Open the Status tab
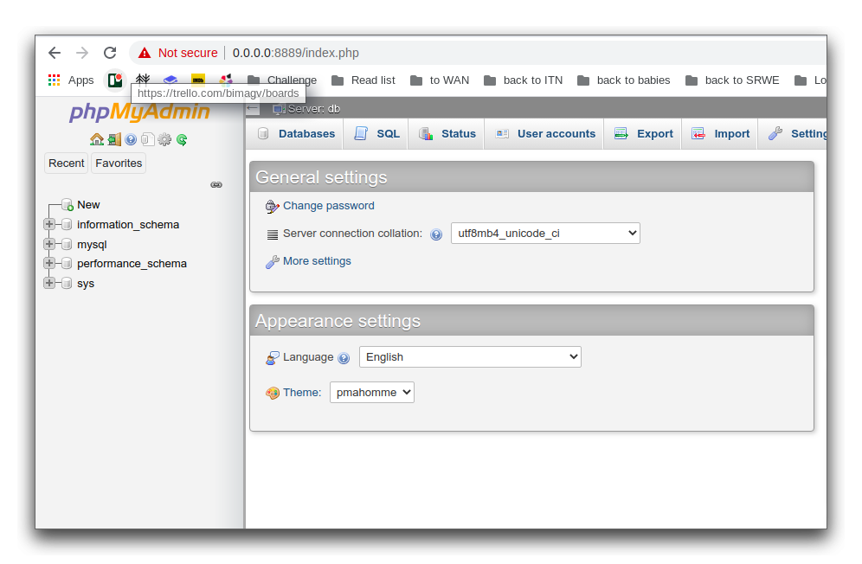This screenshot has height=564, width=862. pos(447,133)
